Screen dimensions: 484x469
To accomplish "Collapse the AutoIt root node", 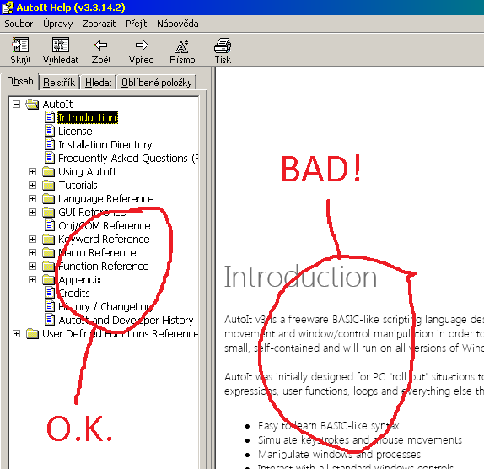I will tap(16, 104).
